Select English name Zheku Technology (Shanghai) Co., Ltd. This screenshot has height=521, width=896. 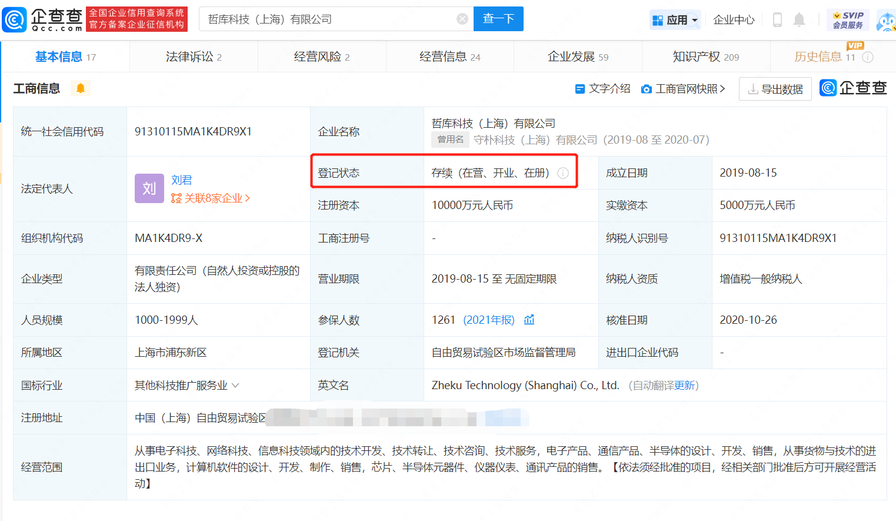click(x=525, y=386)
